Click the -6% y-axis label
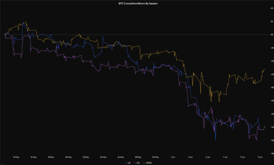Screen dimensions: 274x165 point(272,74)
